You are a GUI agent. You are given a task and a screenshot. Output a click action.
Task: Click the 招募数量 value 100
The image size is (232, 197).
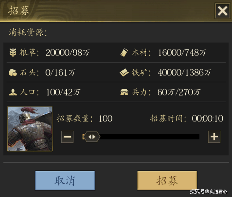(106, 118)
